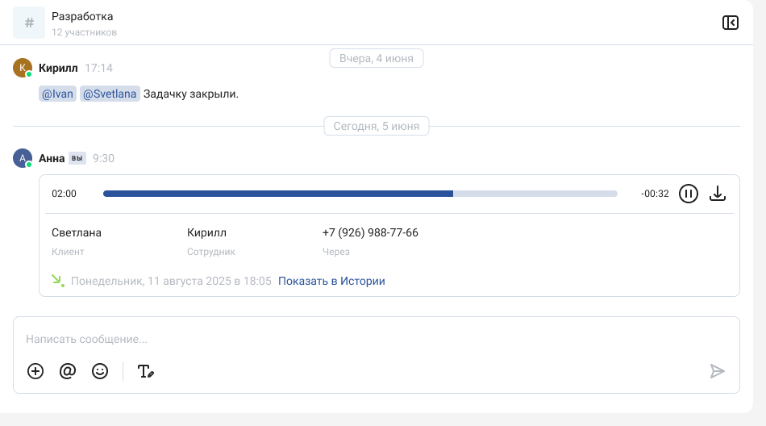Click Показать в Истории link
The height and width of the screenshot is (426, 766).
(x=331, y=282)
